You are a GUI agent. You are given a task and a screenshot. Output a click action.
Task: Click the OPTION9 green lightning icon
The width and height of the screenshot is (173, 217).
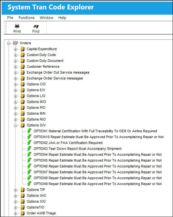point(29,184)
